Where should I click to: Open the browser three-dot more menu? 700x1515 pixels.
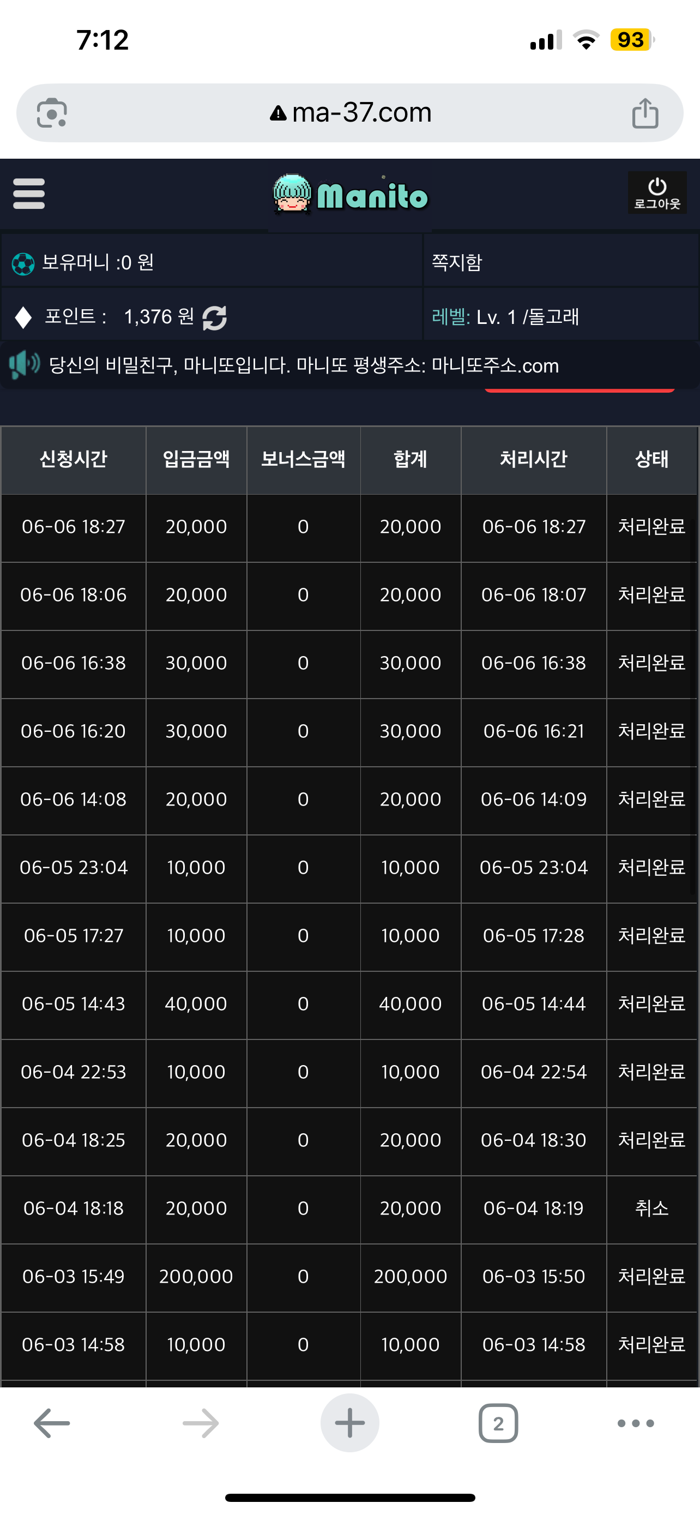tap(635, 1423)
